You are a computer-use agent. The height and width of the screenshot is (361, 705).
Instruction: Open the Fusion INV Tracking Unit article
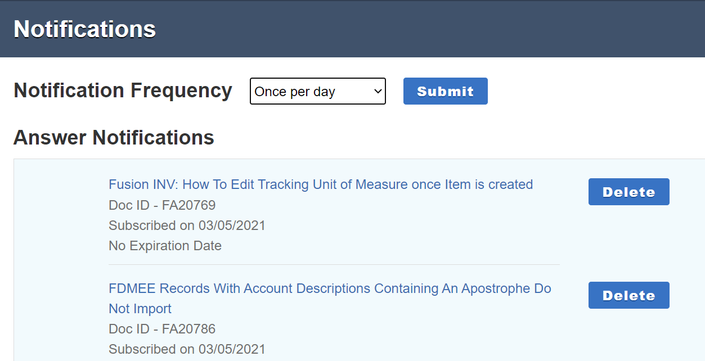pos(320,184)
